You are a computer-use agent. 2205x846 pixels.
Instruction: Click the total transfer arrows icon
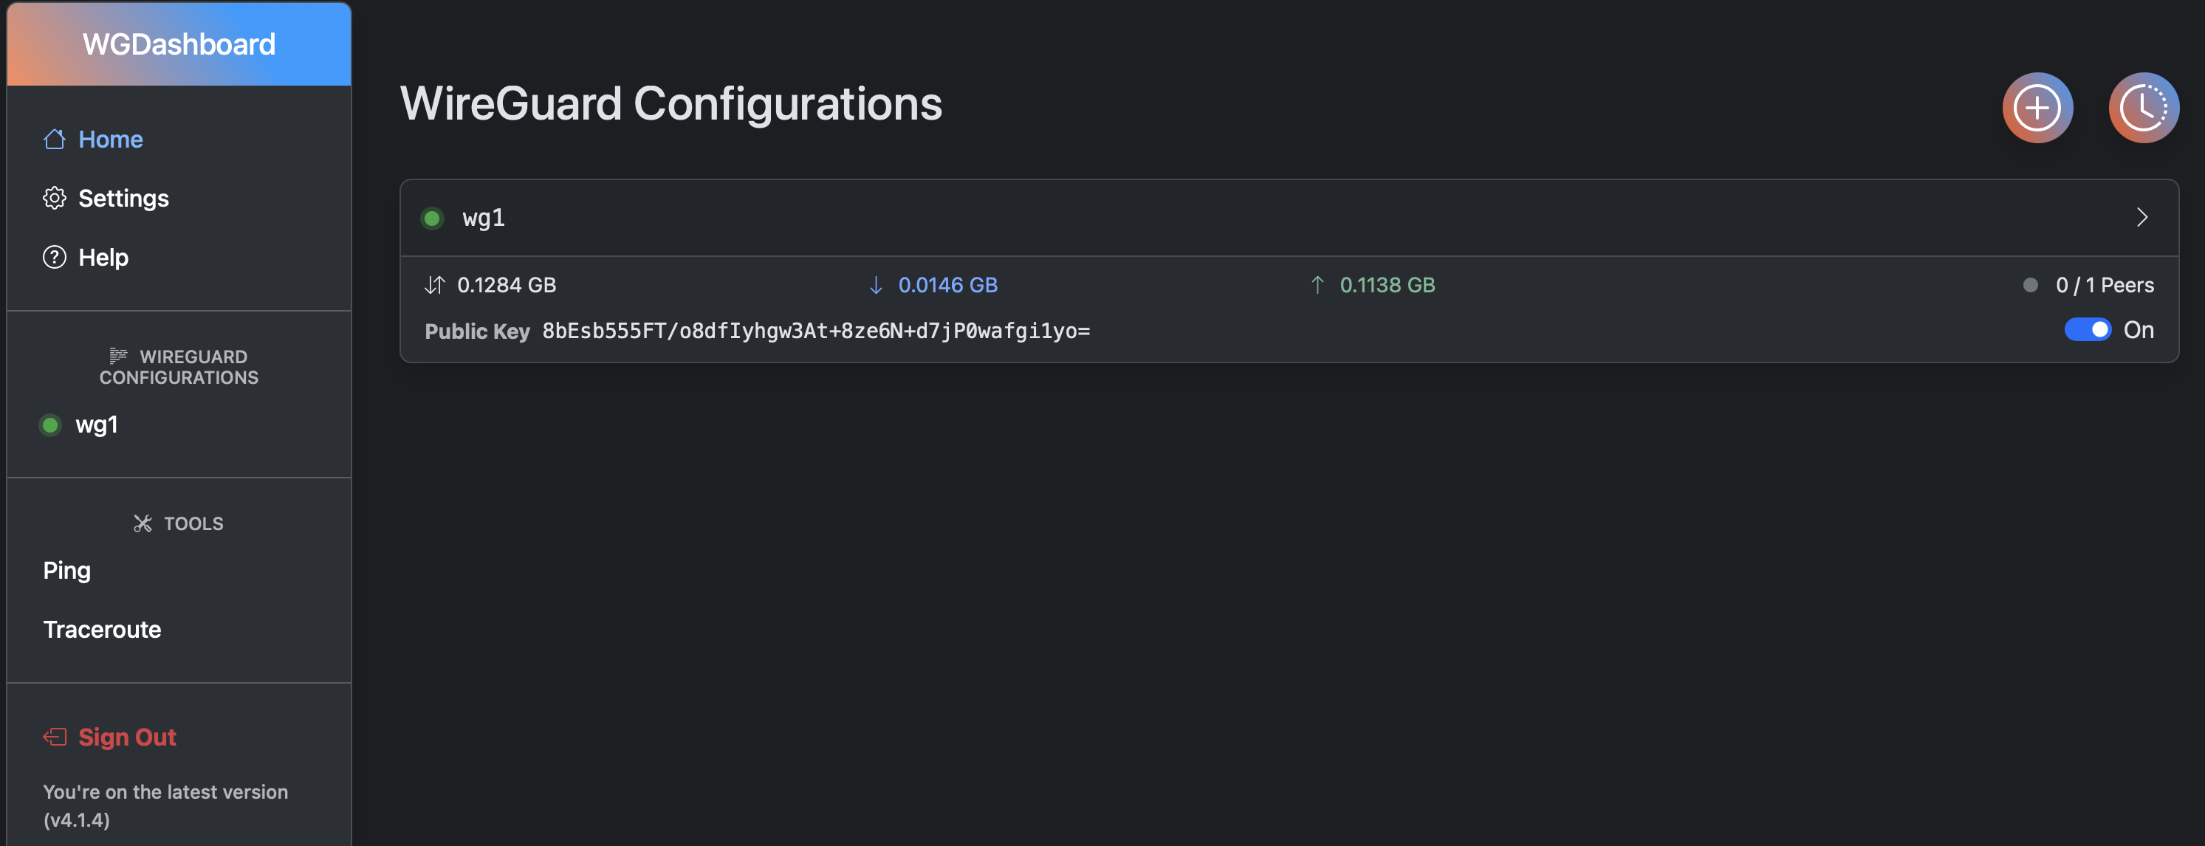pos(435,285)
